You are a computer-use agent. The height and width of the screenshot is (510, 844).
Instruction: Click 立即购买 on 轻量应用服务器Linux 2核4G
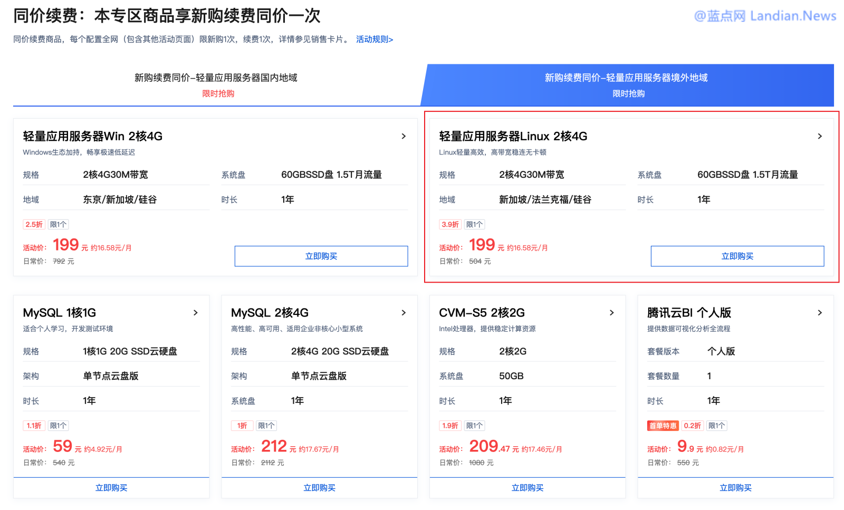pyautogui.click(x=737, y=256)
